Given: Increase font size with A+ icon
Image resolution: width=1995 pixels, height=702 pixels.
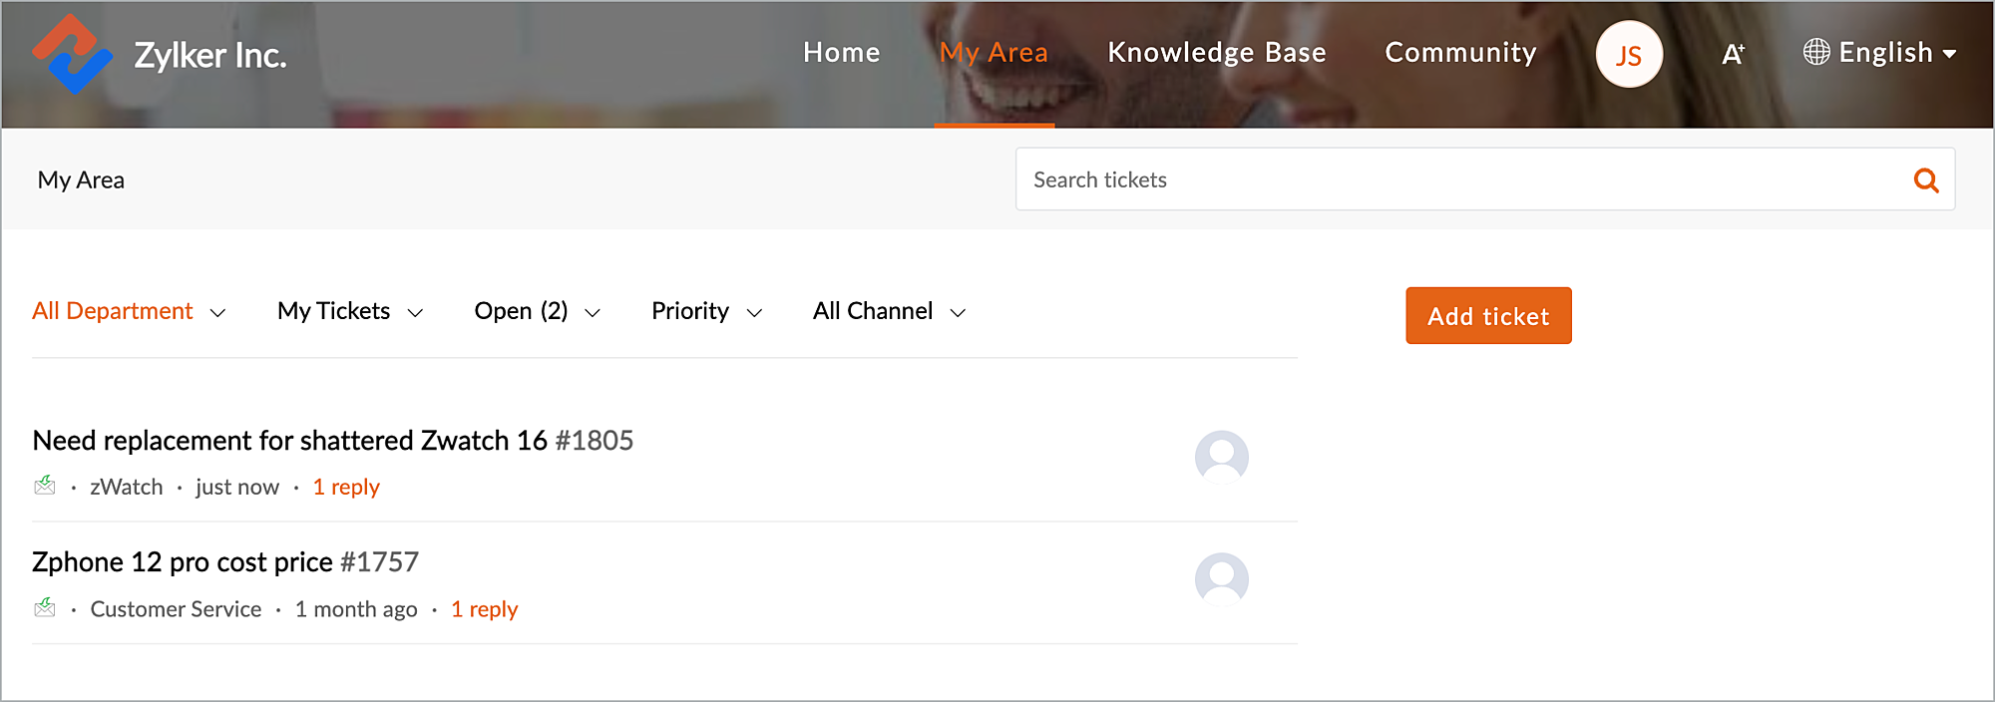Looking at the screenshot, I should coord(1733,54).
